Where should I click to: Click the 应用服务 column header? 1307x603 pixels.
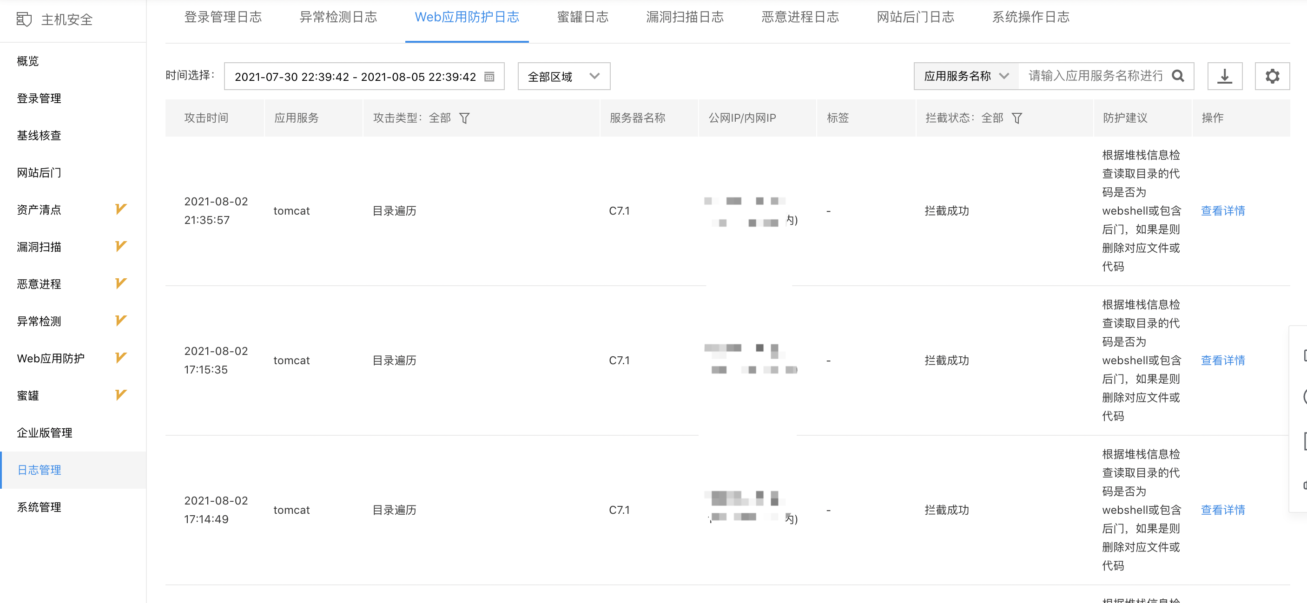tap(297, 118)
